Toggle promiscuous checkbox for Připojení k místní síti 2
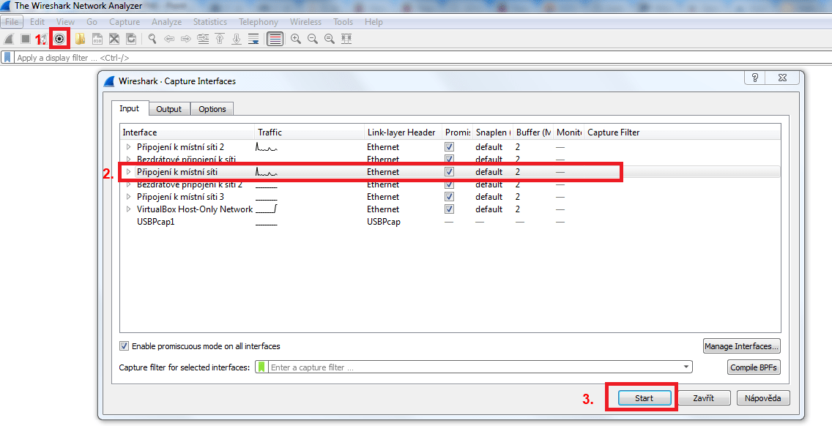This screenshot has width=832, height=426. 450,147
